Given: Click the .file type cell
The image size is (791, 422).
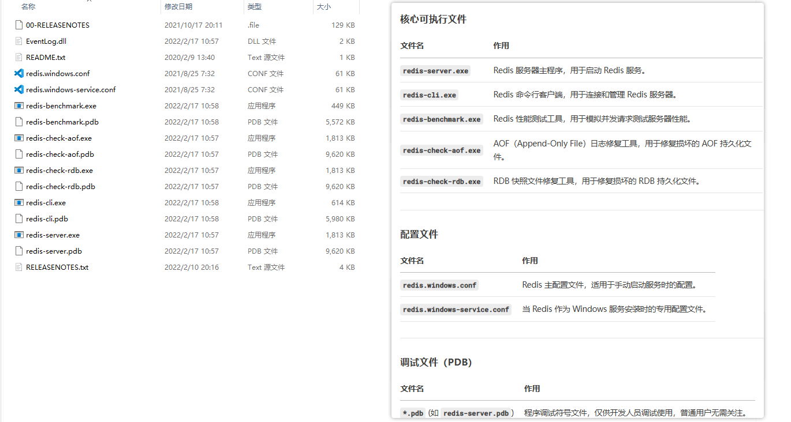Looking at the screenshot, I should pyautogui.click(x=253, y=25).
